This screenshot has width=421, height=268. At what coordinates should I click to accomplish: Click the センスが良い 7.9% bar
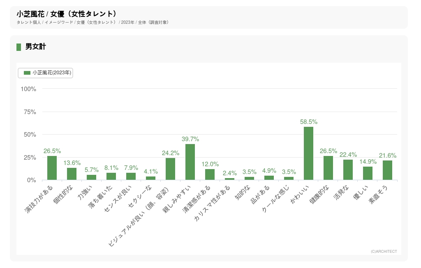pos(131,176)
